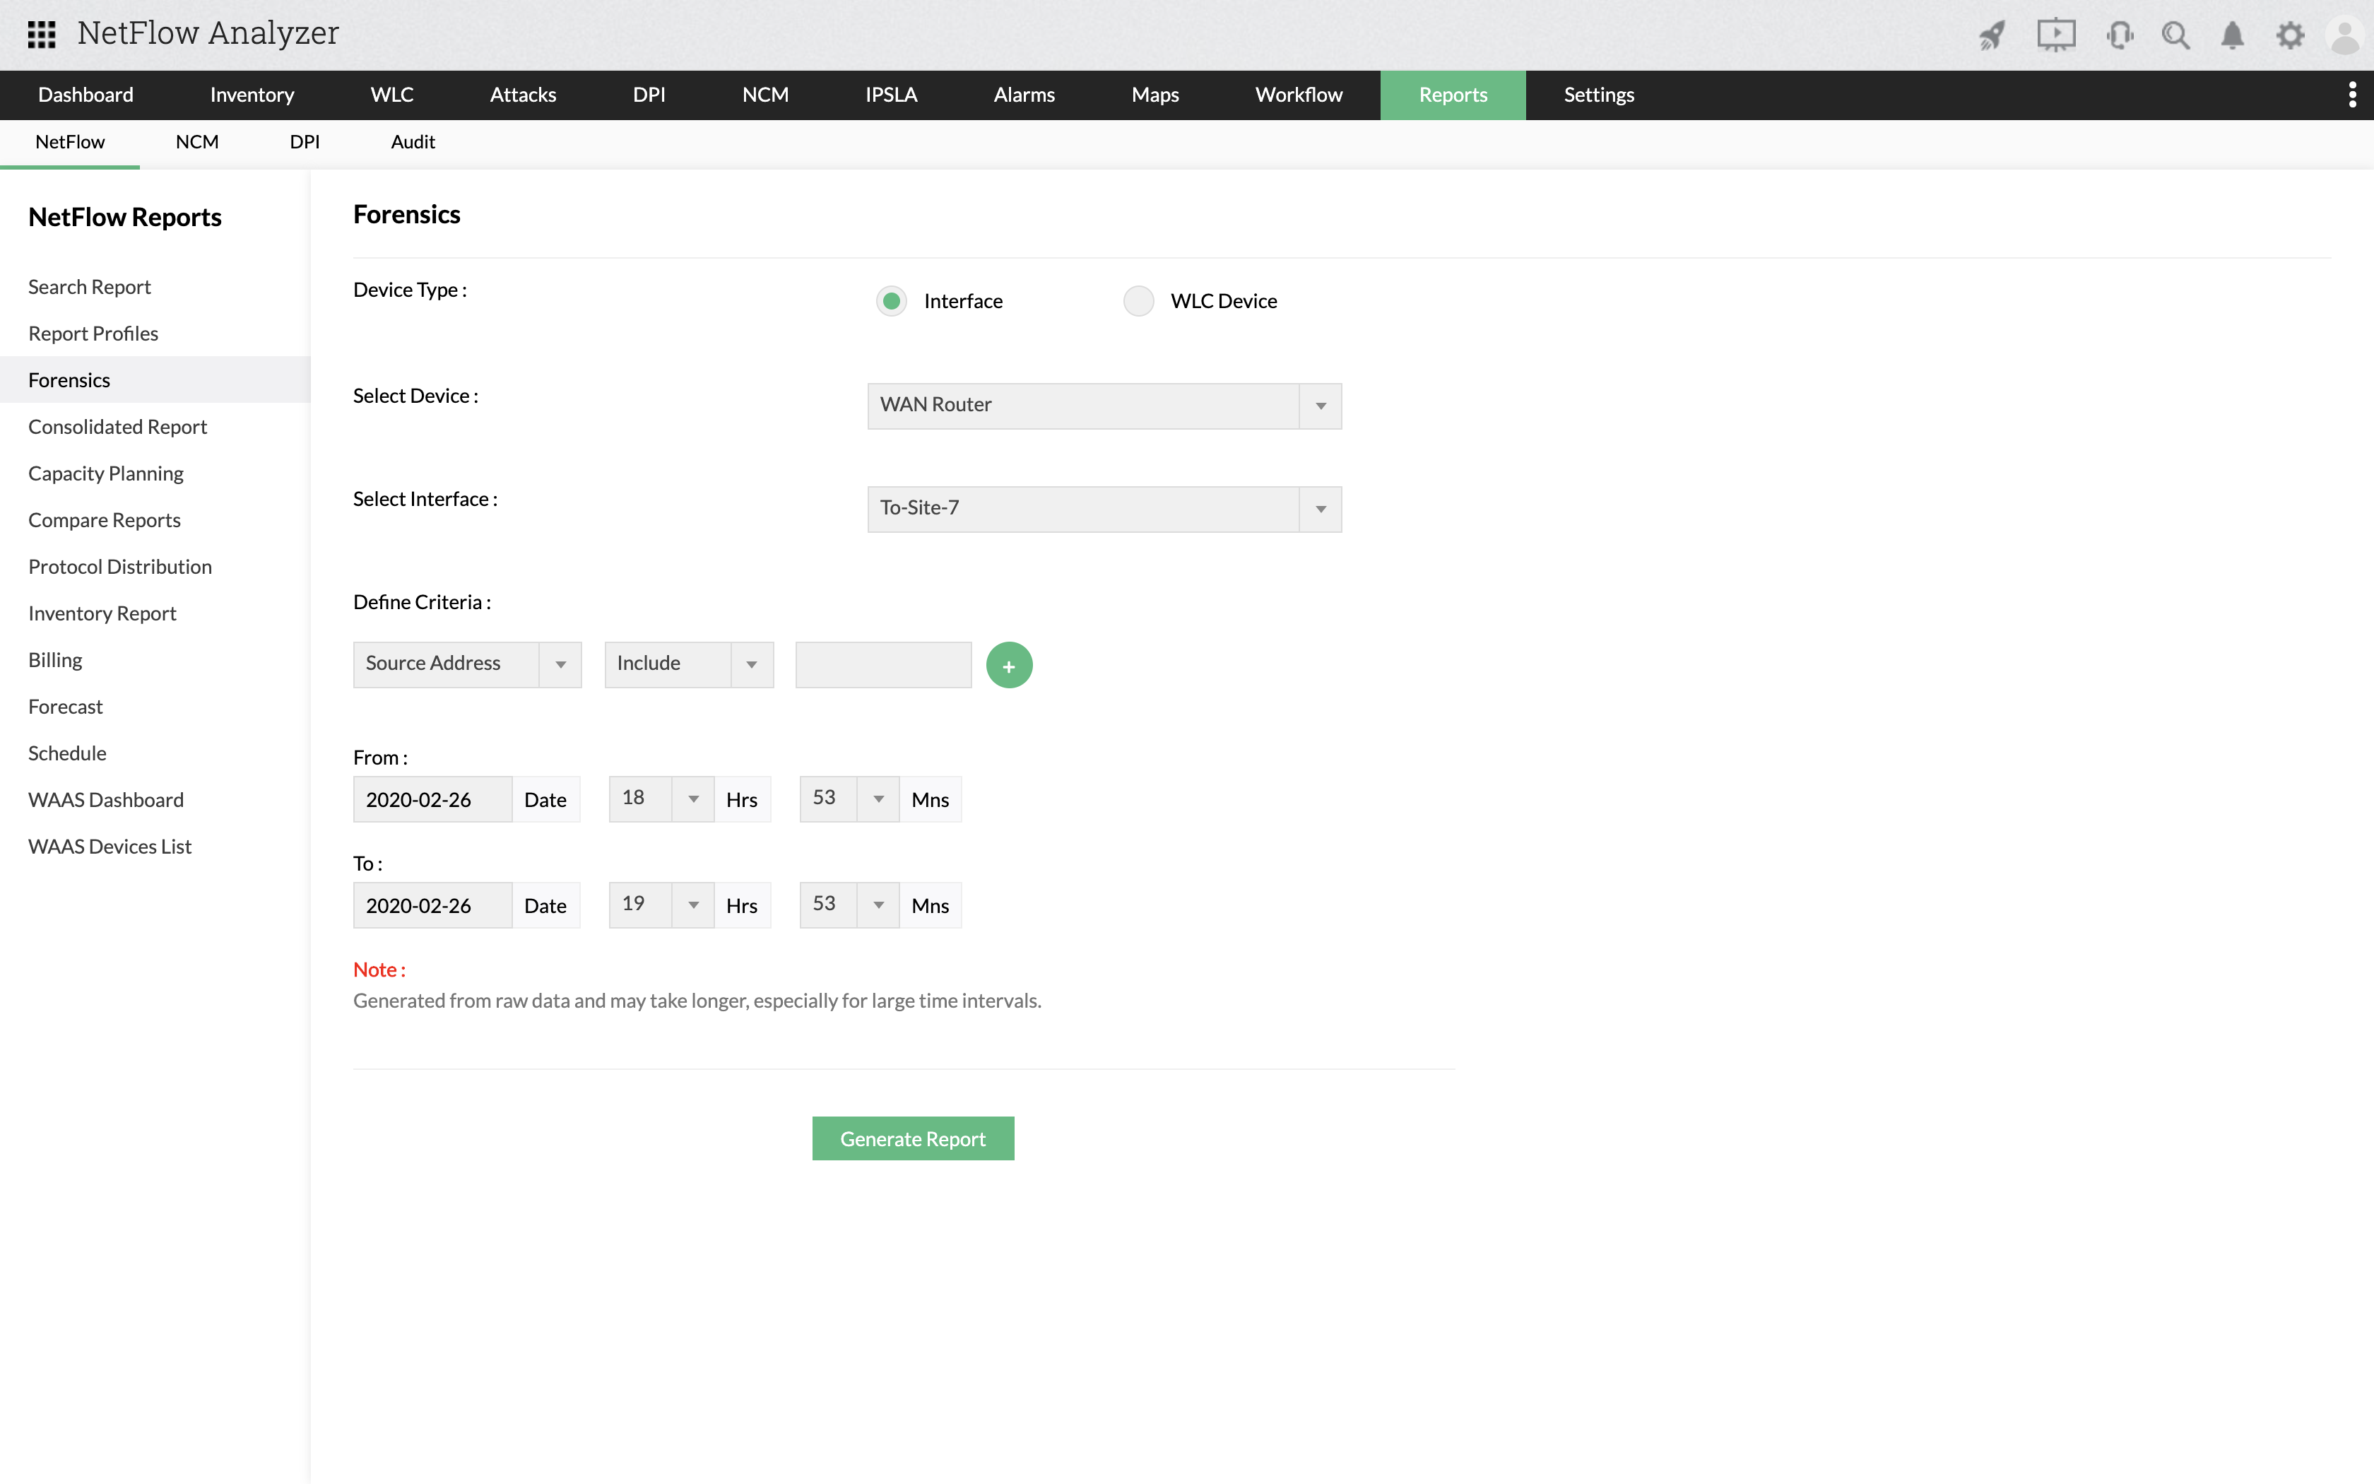Click the user profile avatar
This screenshot has height=1484, width=2374.
tap(2344, 35)
